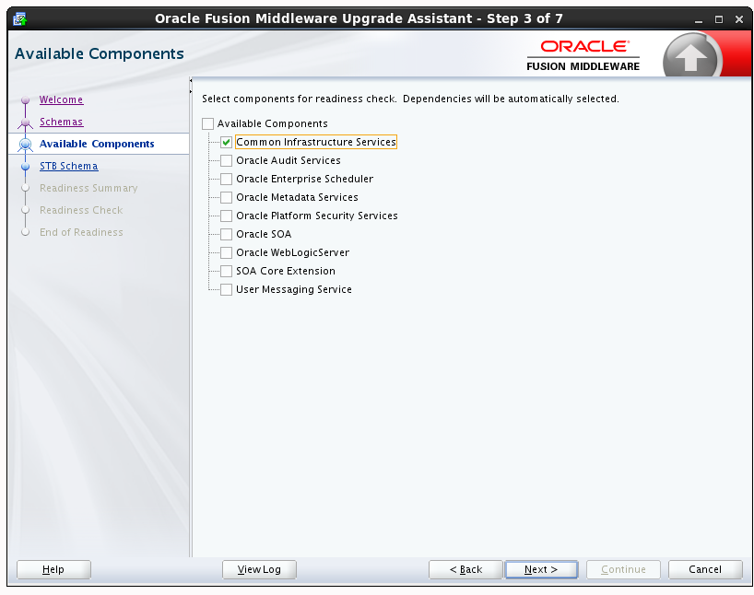Image resolution: width=754 pixels, height=595 pixels.
Task: Select the User Messaging Service label
Action: click(294, 289)
